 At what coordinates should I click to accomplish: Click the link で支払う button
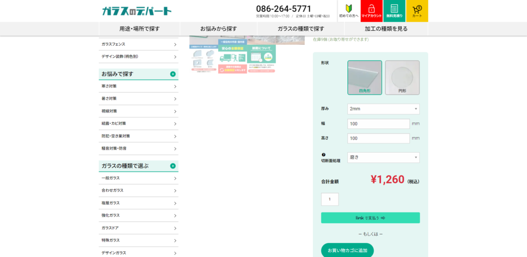click(370, 218)
